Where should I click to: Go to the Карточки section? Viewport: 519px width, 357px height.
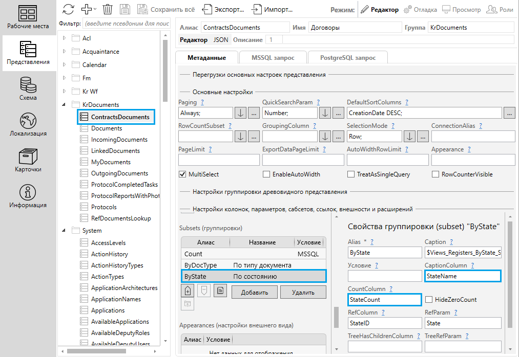click(x=28, y=160)
